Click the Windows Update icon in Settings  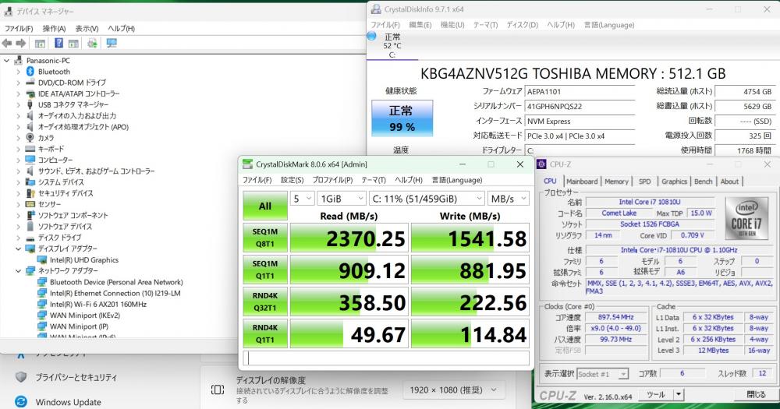(19, 402)
